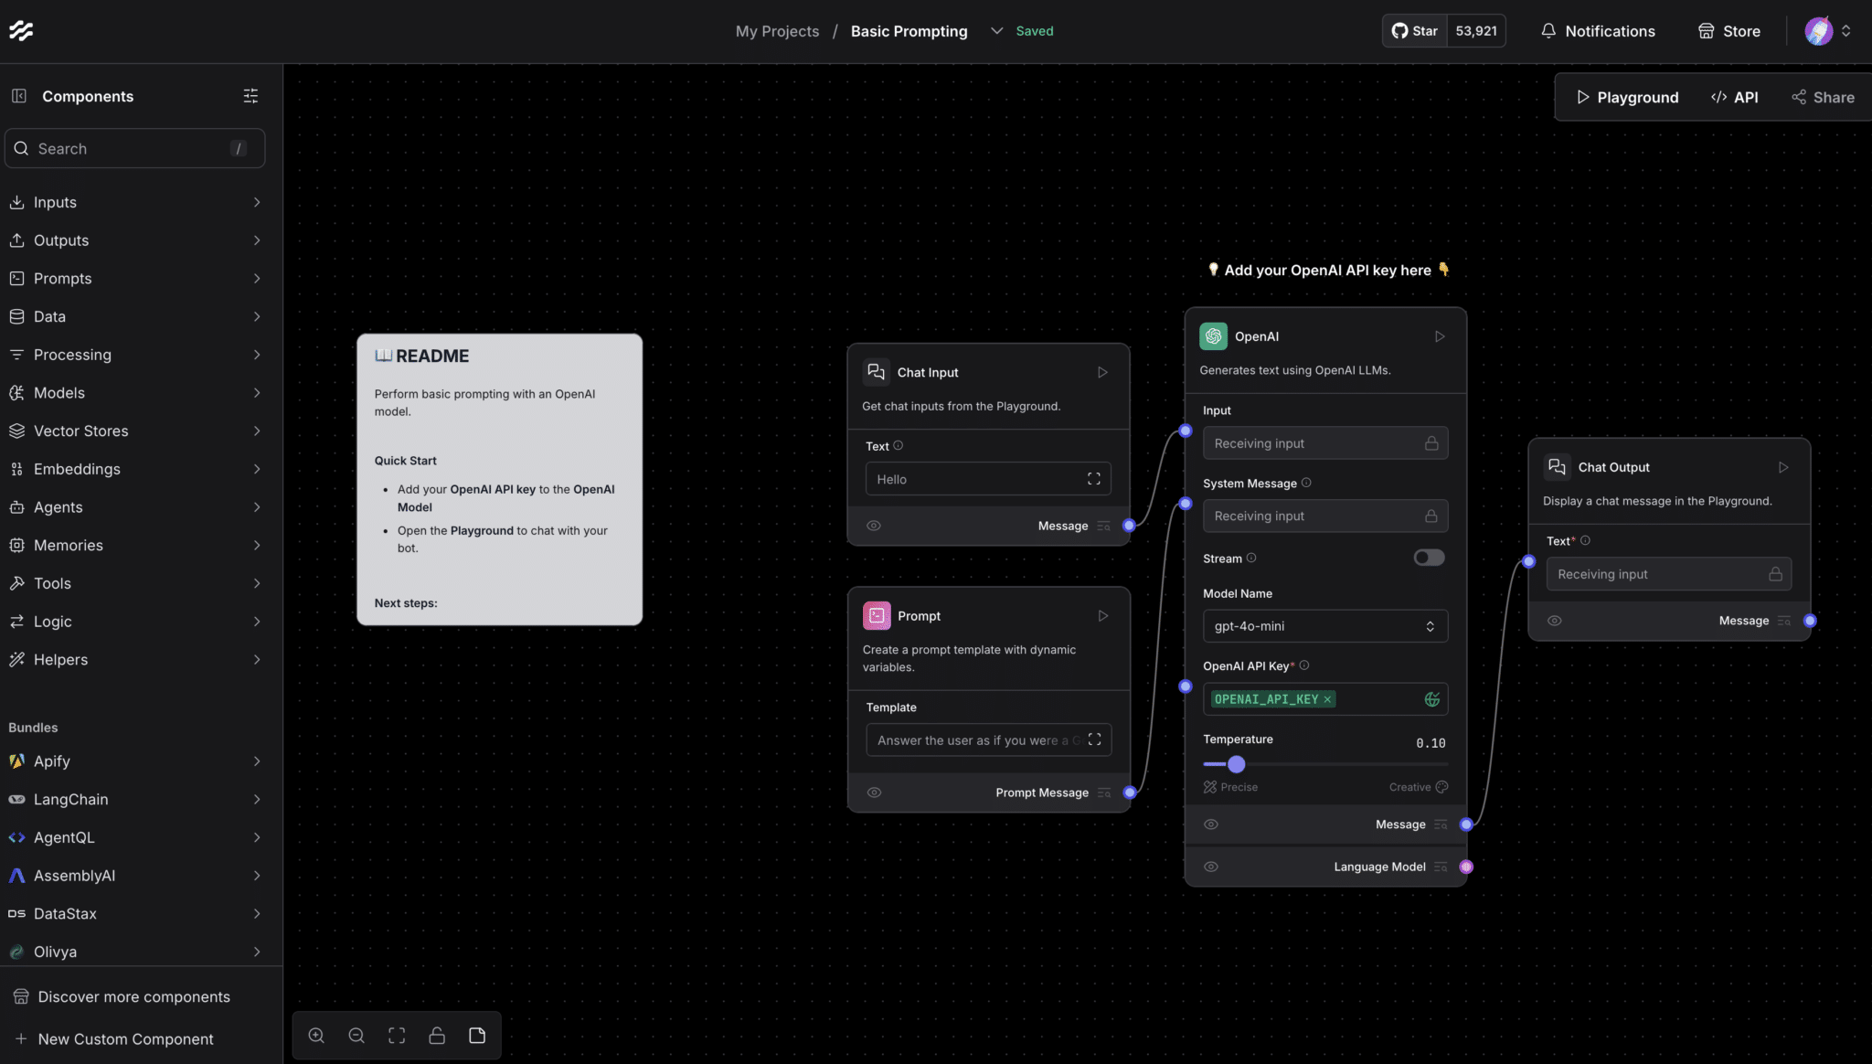Open the Model Name gpt-4o-mini dropdown

click(1324, 626)
